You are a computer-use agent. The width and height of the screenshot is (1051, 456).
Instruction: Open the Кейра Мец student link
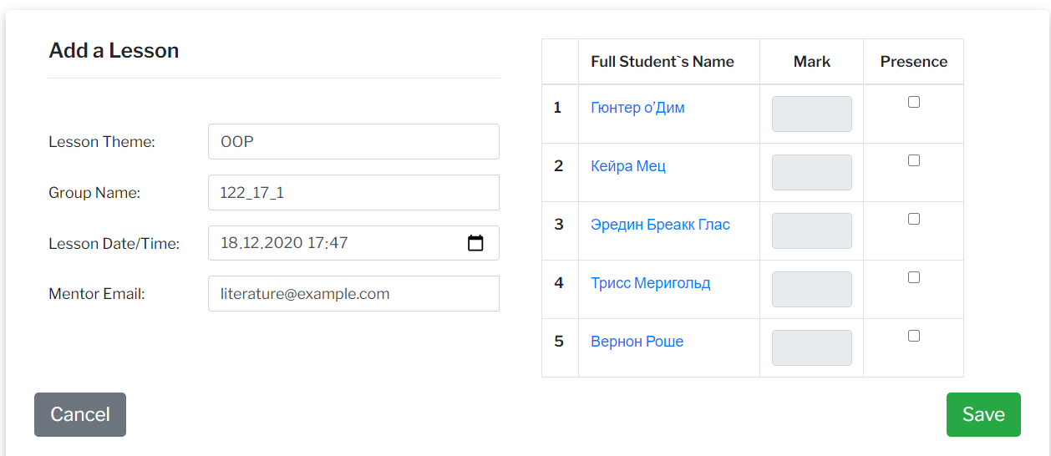628,166
